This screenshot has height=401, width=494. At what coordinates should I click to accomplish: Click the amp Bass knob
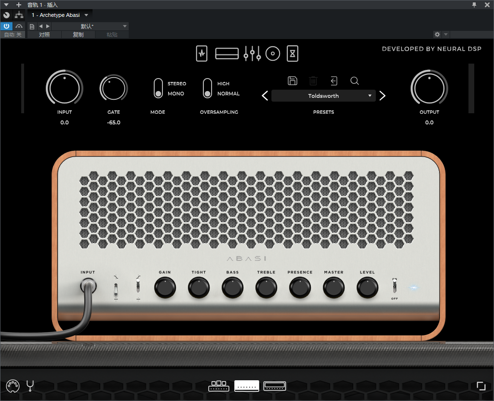pos(232,287)
